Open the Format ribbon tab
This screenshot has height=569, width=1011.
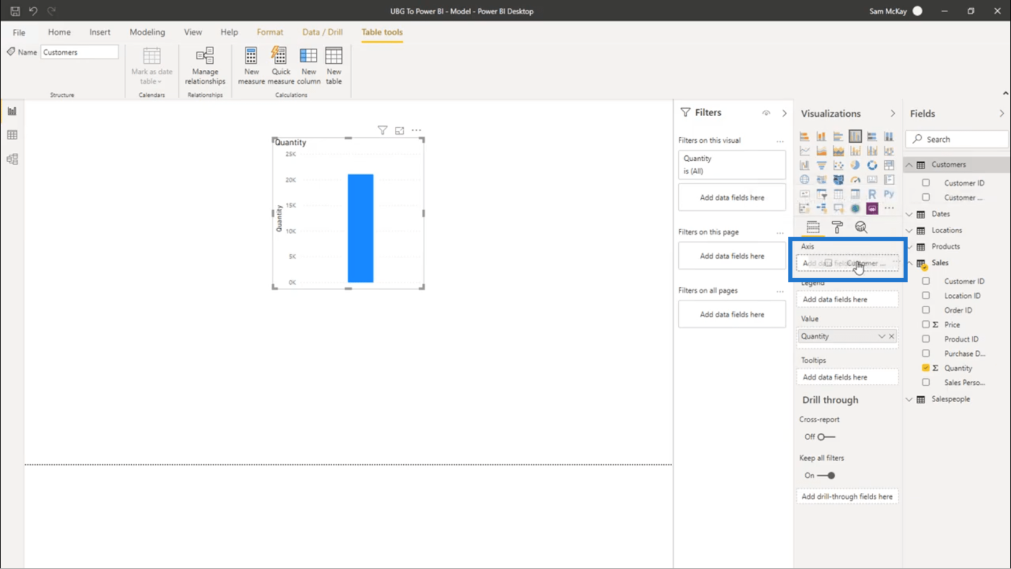point(270,32)
